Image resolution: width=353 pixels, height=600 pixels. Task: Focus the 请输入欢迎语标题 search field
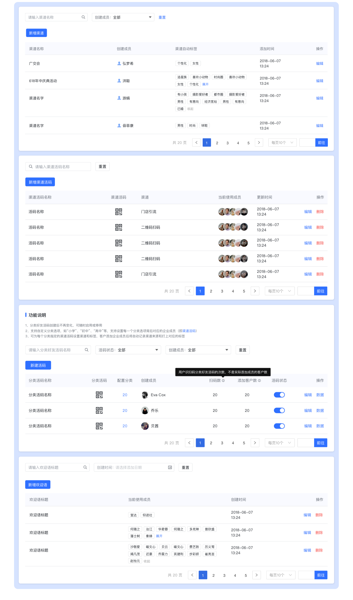[54, 468]
